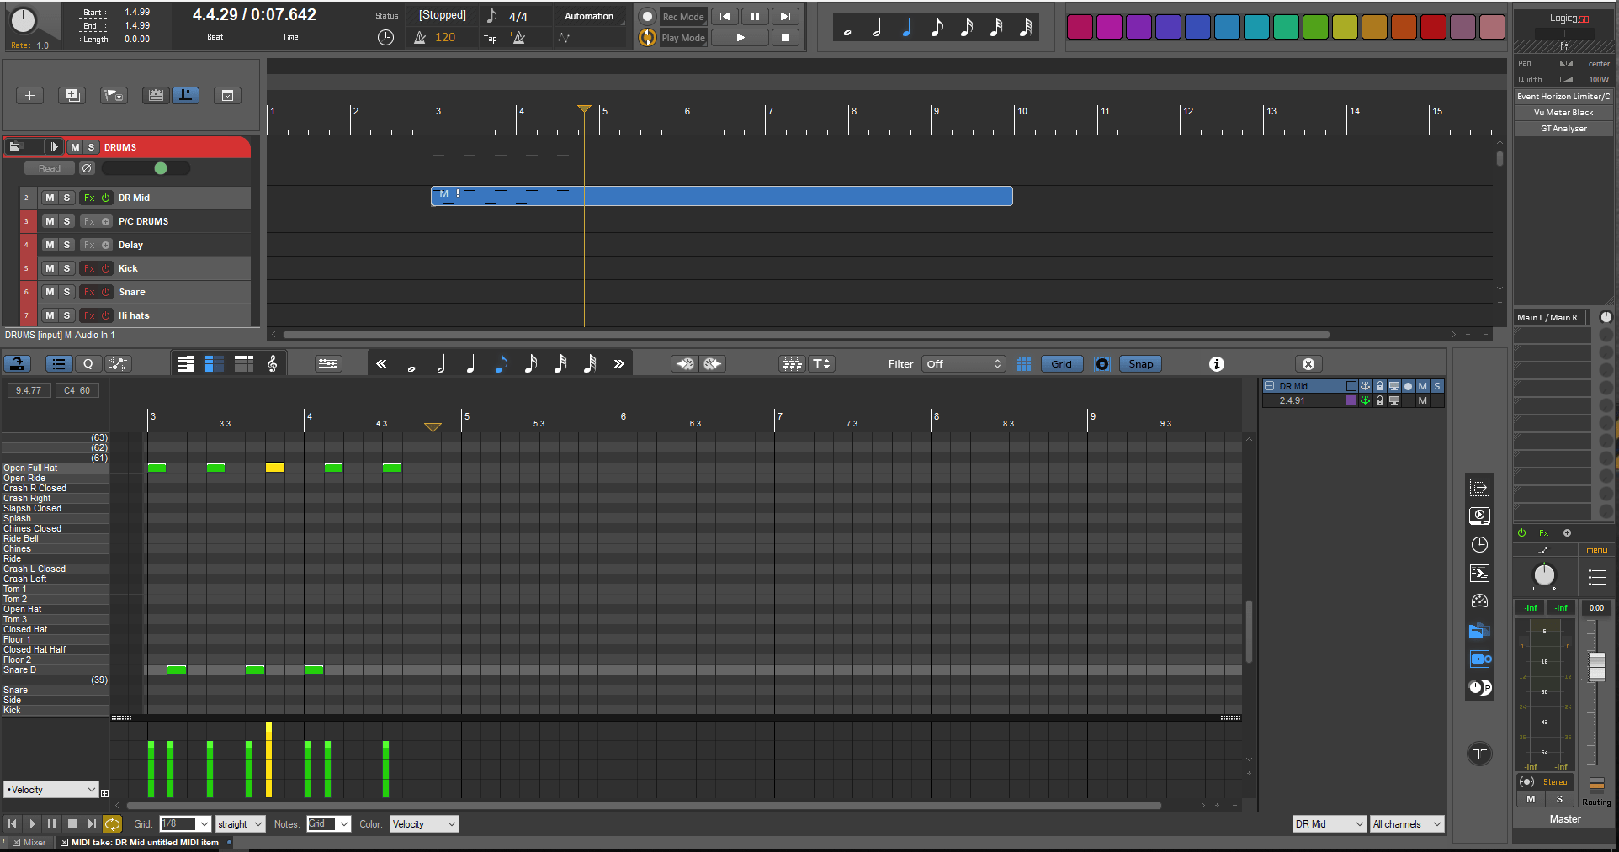Click the video monitor play icon in the sidebar

click(x=1479, y=516)
